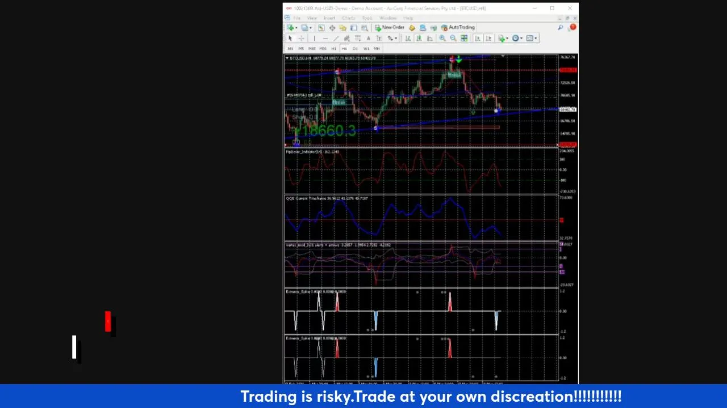Expand the indicators dropdown arrow

(507, 38)
